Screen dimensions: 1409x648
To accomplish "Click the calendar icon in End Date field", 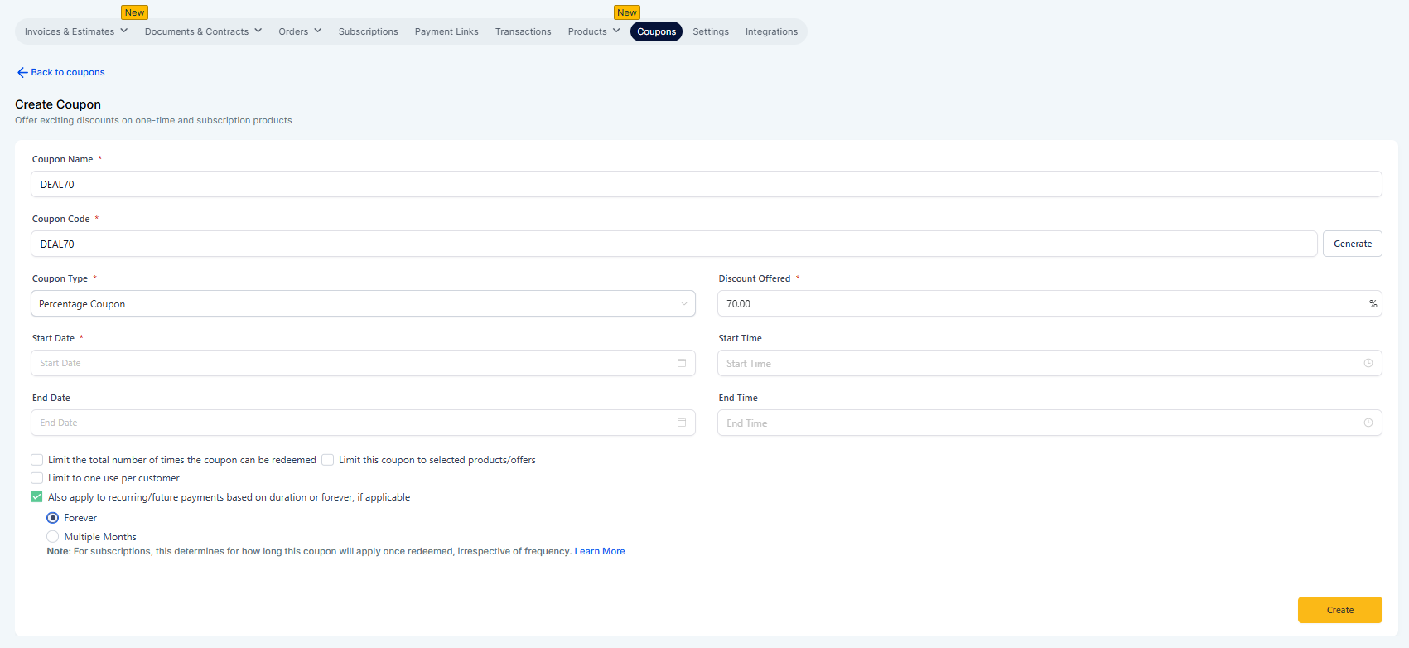I will 682,423.
